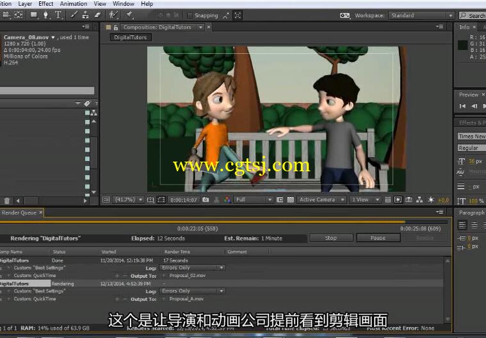Close the Composition DigitalTutors viewer tab
The image size is (486, 338).
(209, 28)
